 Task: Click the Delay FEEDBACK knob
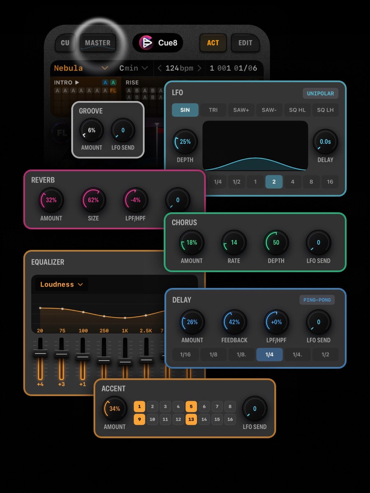(x=234, y=322)
